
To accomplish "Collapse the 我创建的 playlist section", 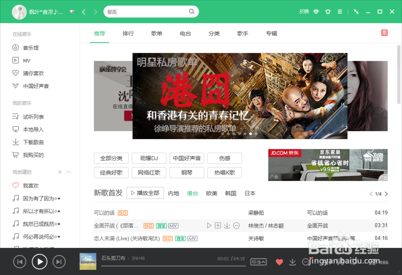I will pyautogui.click(x=69, y=172).
